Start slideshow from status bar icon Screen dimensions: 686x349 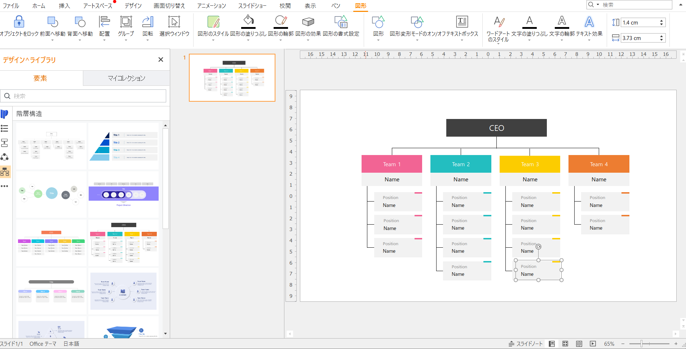(593, 344)
